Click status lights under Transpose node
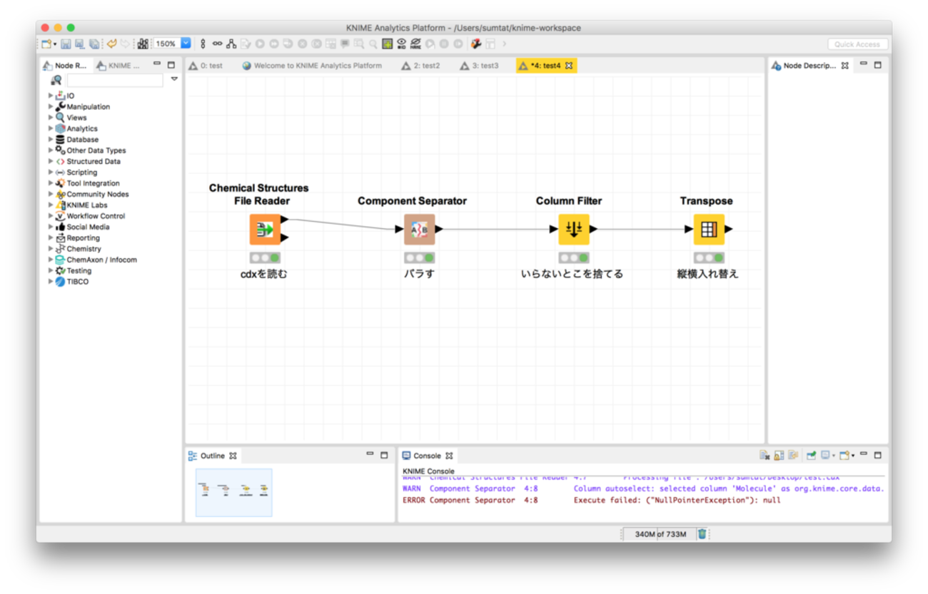The width and height of the screenshot is (928, 594). 708,258
